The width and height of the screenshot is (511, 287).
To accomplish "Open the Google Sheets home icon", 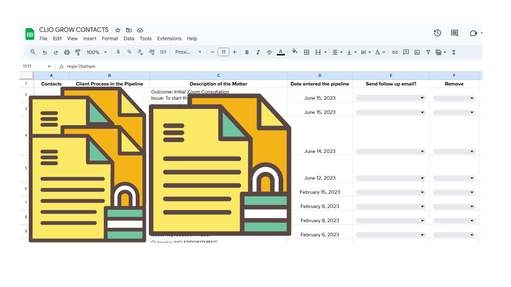I will click(30, 34).
